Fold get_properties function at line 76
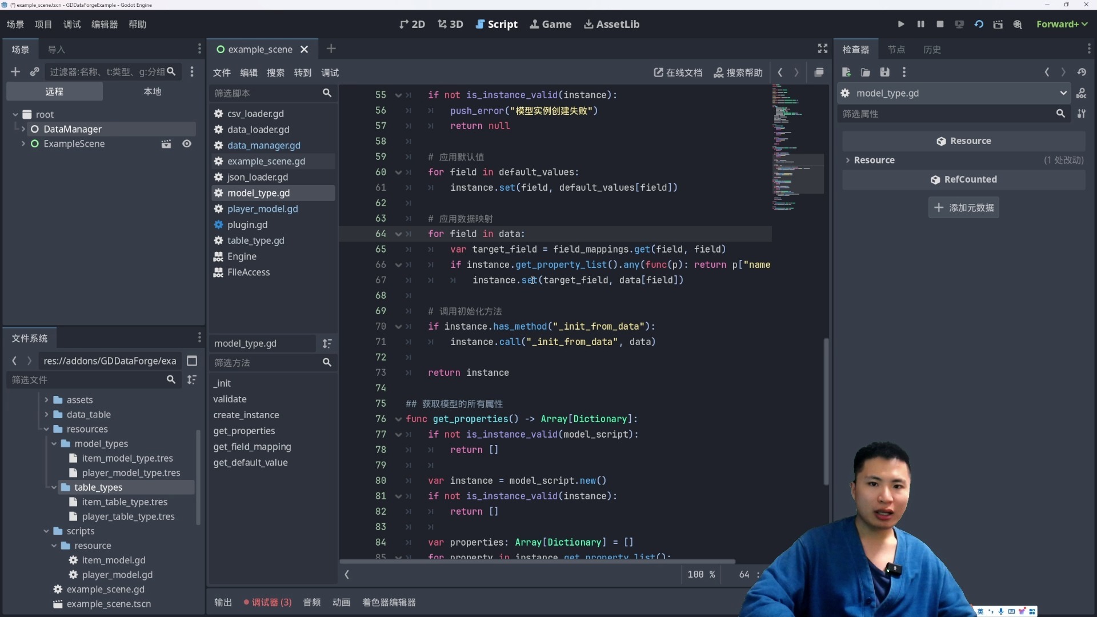1097x617 pixels. (x=398, y=419)
